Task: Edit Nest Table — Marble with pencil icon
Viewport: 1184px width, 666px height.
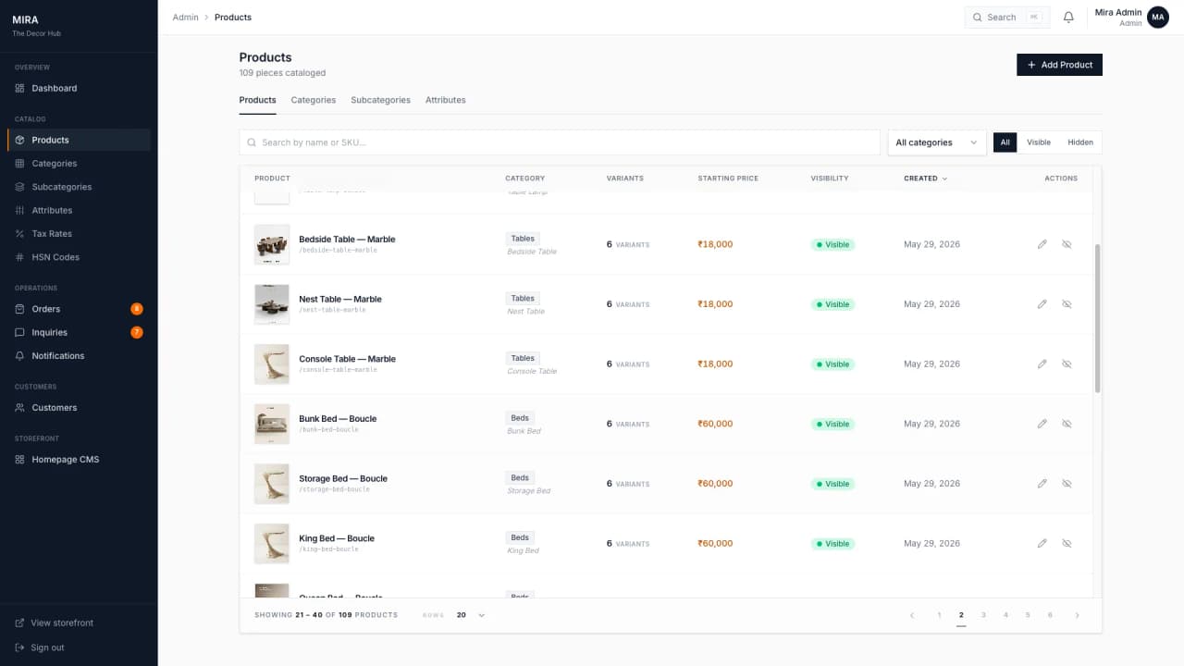Action: (x=1042, y=304)
